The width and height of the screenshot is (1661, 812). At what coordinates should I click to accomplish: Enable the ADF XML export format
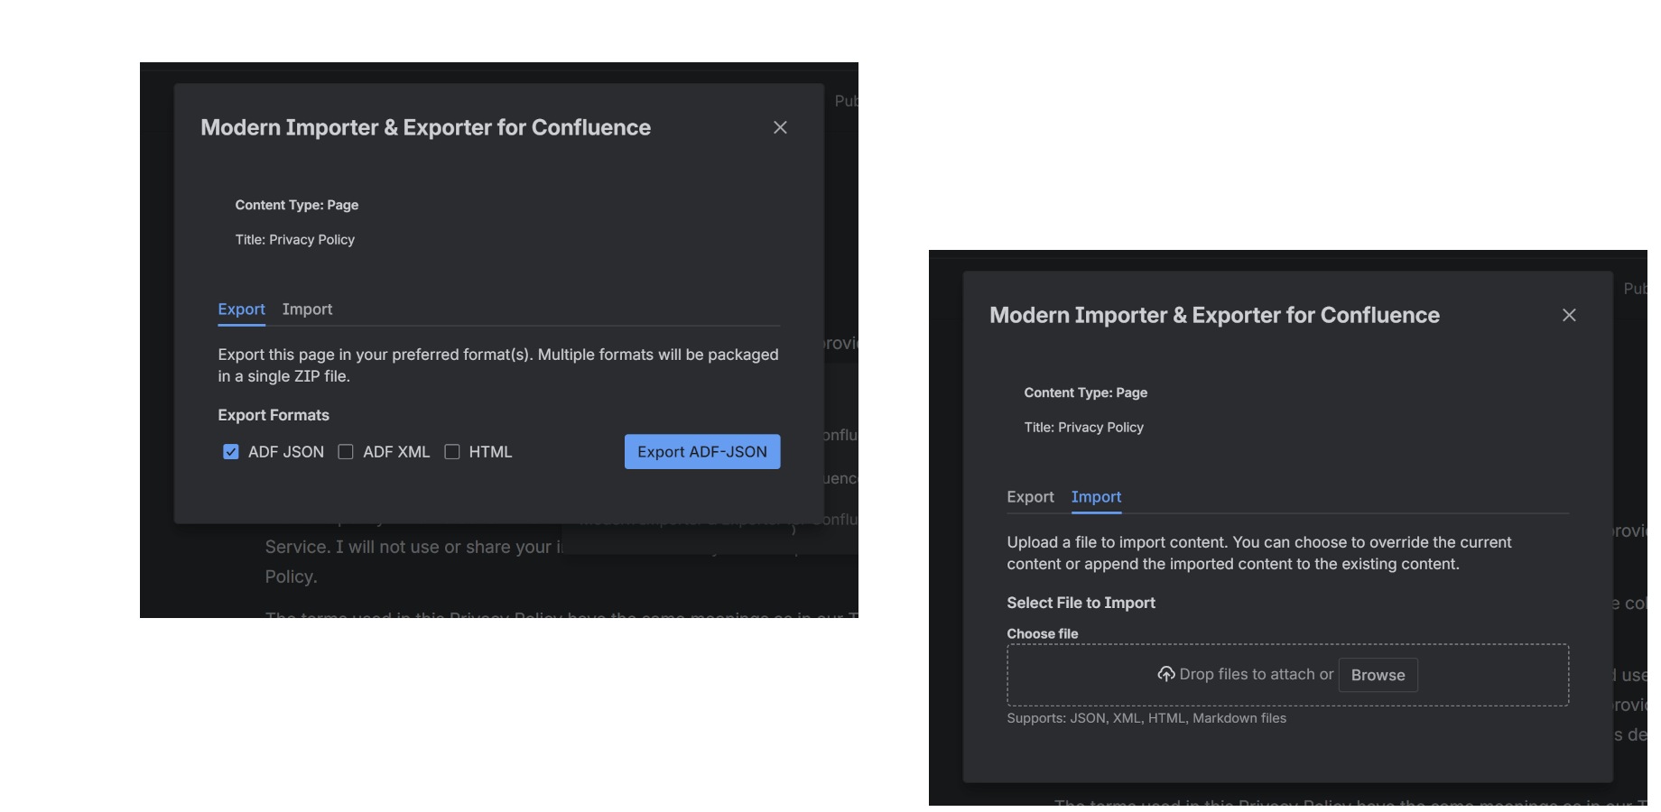point(346,451)
